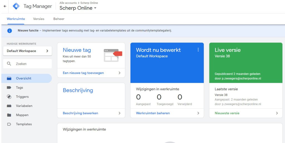This screenshot has height=143, width=285.
Task: Expand the Default Workspace selector
Action: 28,51
